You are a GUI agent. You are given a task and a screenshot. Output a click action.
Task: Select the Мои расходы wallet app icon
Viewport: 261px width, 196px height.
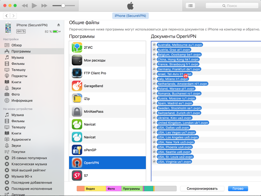[77, 60]
